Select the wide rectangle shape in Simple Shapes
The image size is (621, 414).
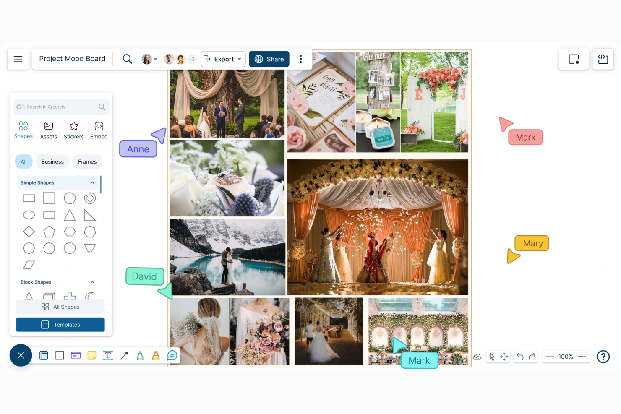(x=29, y=198)
